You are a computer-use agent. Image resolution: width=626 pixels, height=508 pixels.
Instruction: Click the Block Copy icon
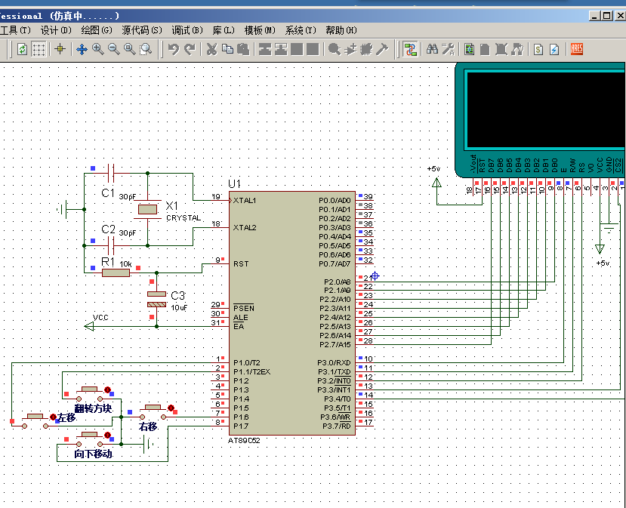[265, 49]
